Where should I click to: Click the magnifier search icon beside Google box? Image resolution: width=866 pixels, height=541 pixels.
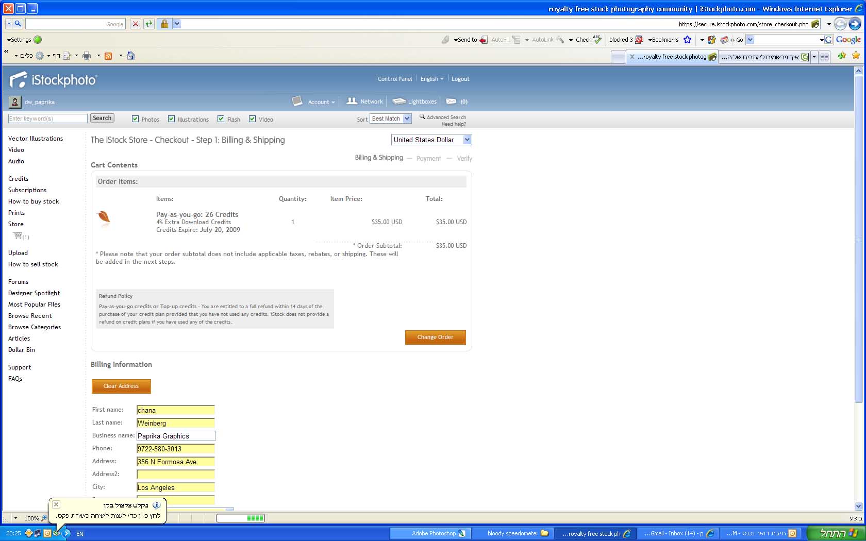pyautogui.click(x=18, y=24)
